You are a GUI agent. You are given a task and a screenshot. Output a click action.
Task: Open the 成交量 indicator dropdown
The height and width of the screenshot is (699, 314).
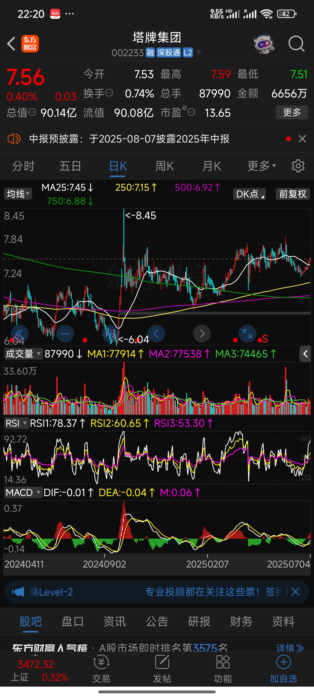pyautogui.click(x=23, y=354)
